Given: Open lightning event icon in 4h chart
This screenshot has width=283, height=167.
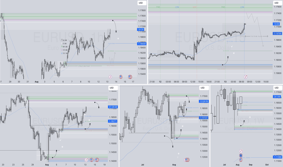Looking at the screenshot, I should [86, 160].
